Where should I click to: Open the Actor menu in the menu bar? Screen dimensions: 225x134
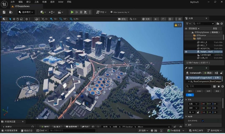[x=61, y=2]
